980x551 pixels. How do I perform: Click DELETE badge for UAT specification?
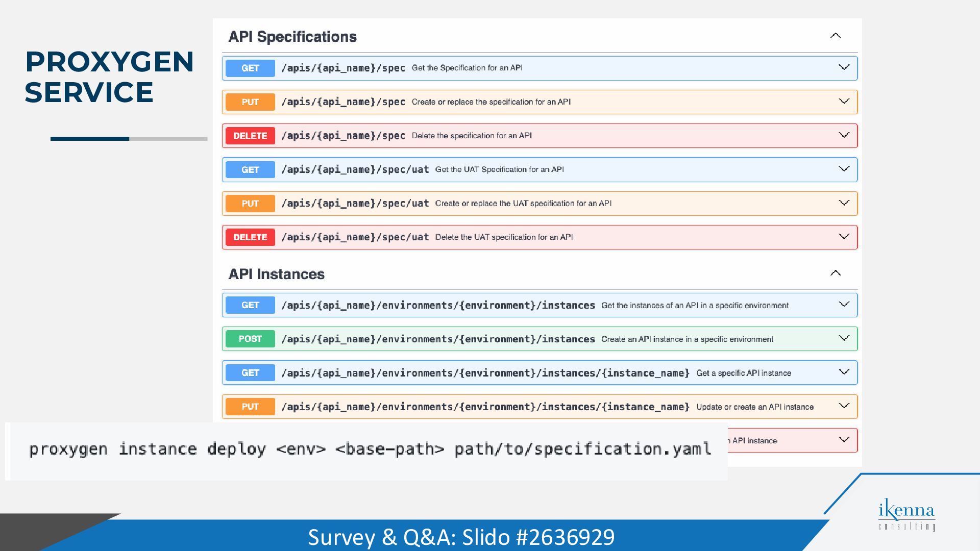250,237
